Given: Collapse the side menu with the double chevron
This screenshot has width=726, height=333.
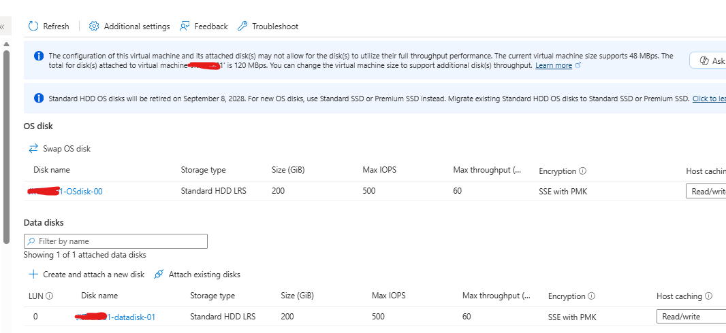Looking at the screenshot, I should coord(2,27).
